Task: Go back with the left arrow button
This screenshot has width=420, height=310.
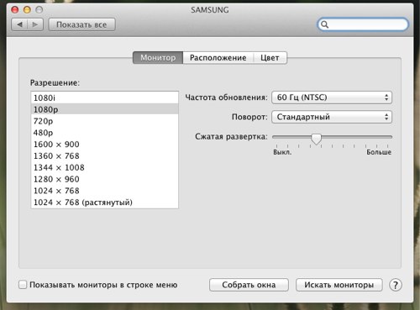Action: pyautogui.click(x=19, y=24)
